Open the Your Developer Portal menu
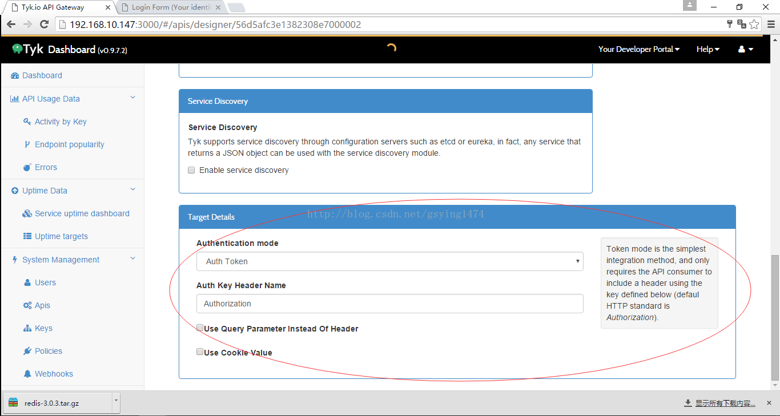 639,50
